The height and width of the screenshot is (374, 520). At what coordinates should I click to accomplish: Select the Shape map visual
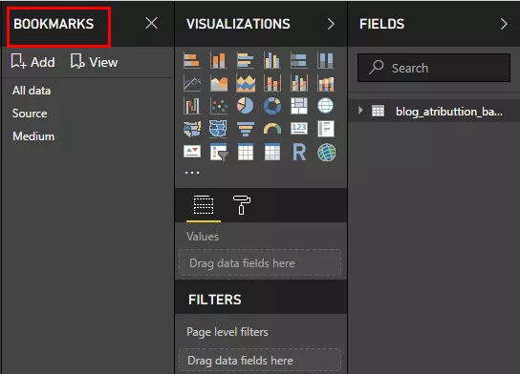219,129
